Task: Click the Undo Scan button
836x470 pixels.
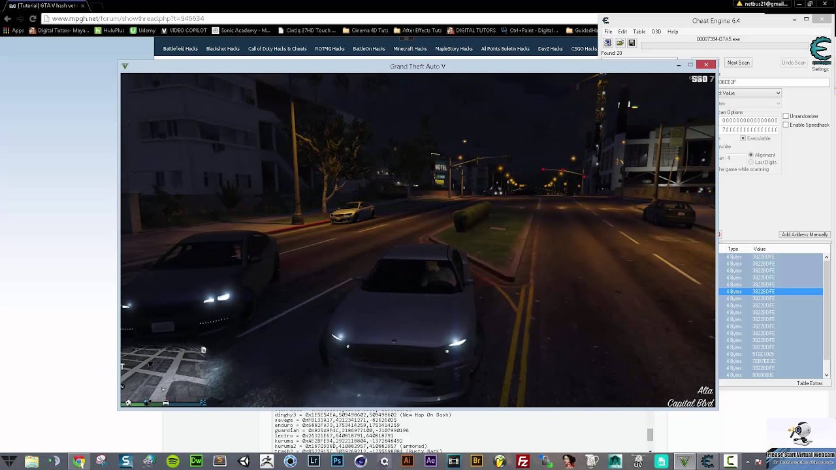Action: [x=794, y=63]
